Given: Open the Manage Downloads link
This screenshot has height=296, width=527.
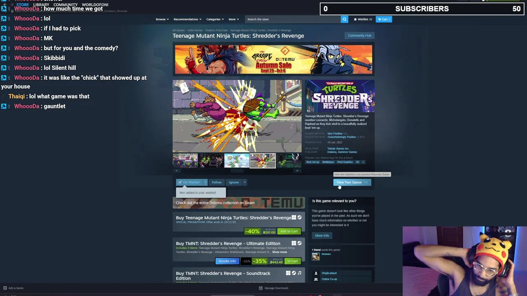Looking at the screenshot, I should pos(276,288).
